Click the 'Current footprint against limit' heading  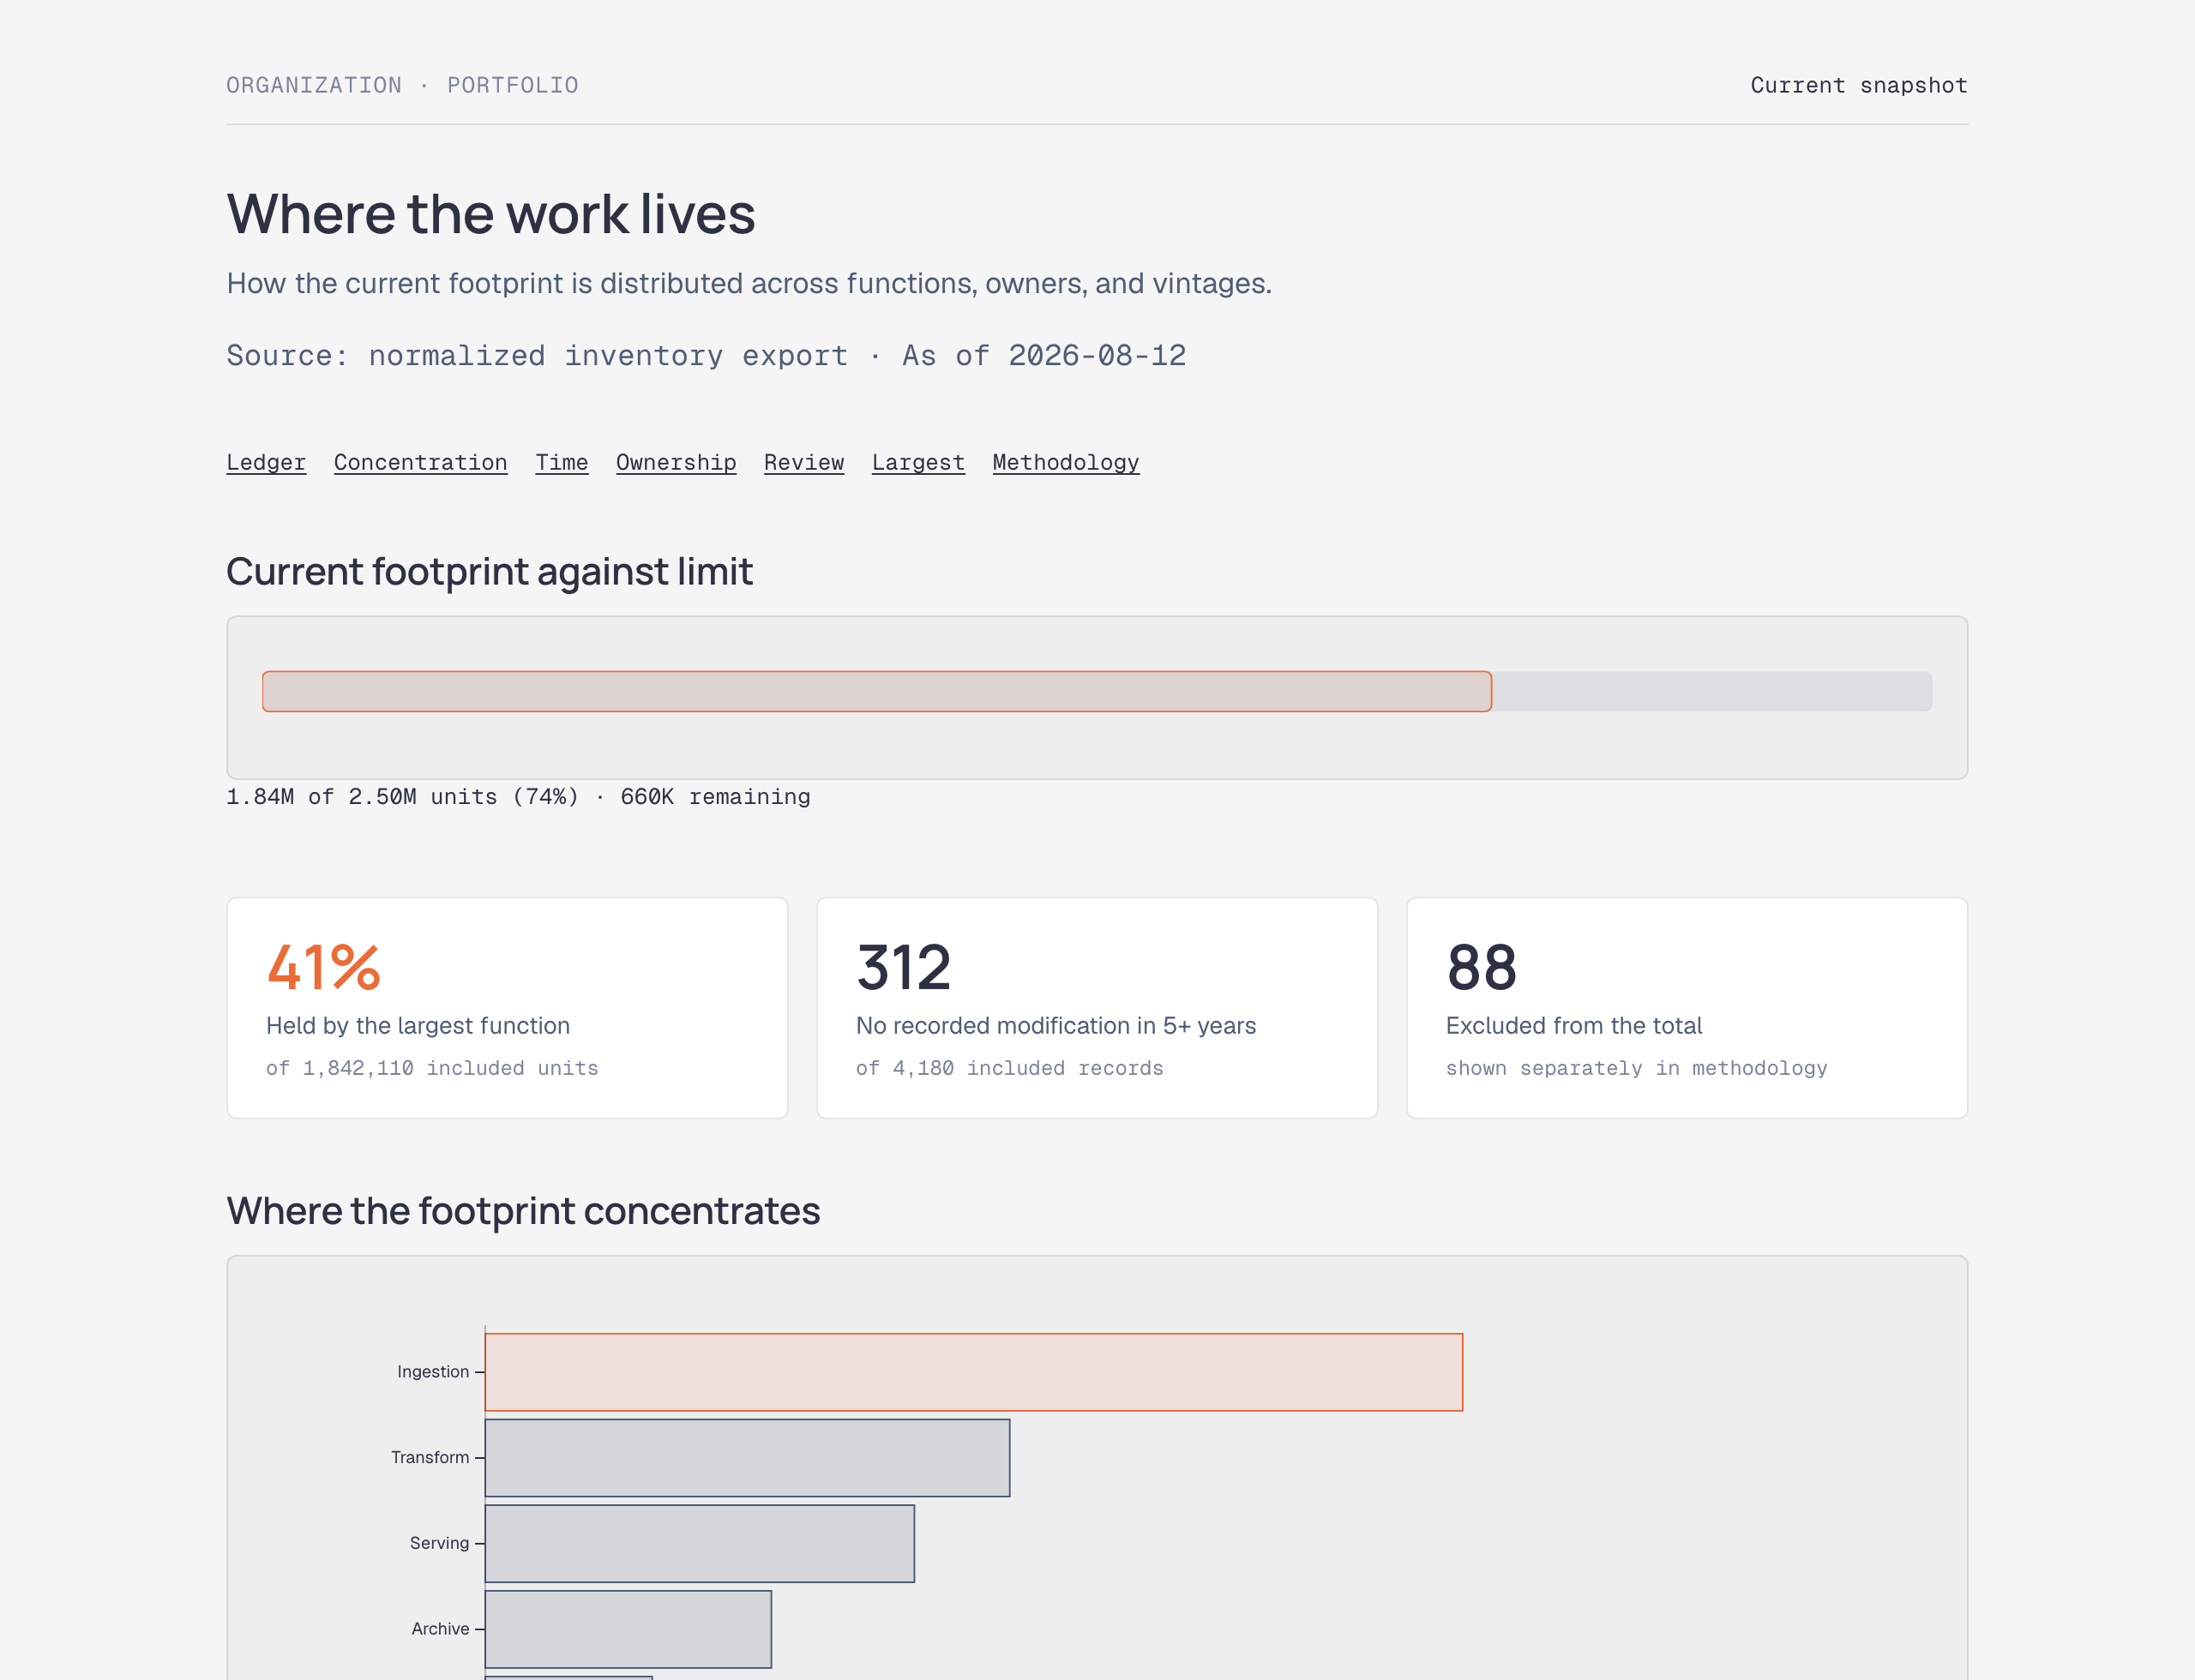pos(490,572)
